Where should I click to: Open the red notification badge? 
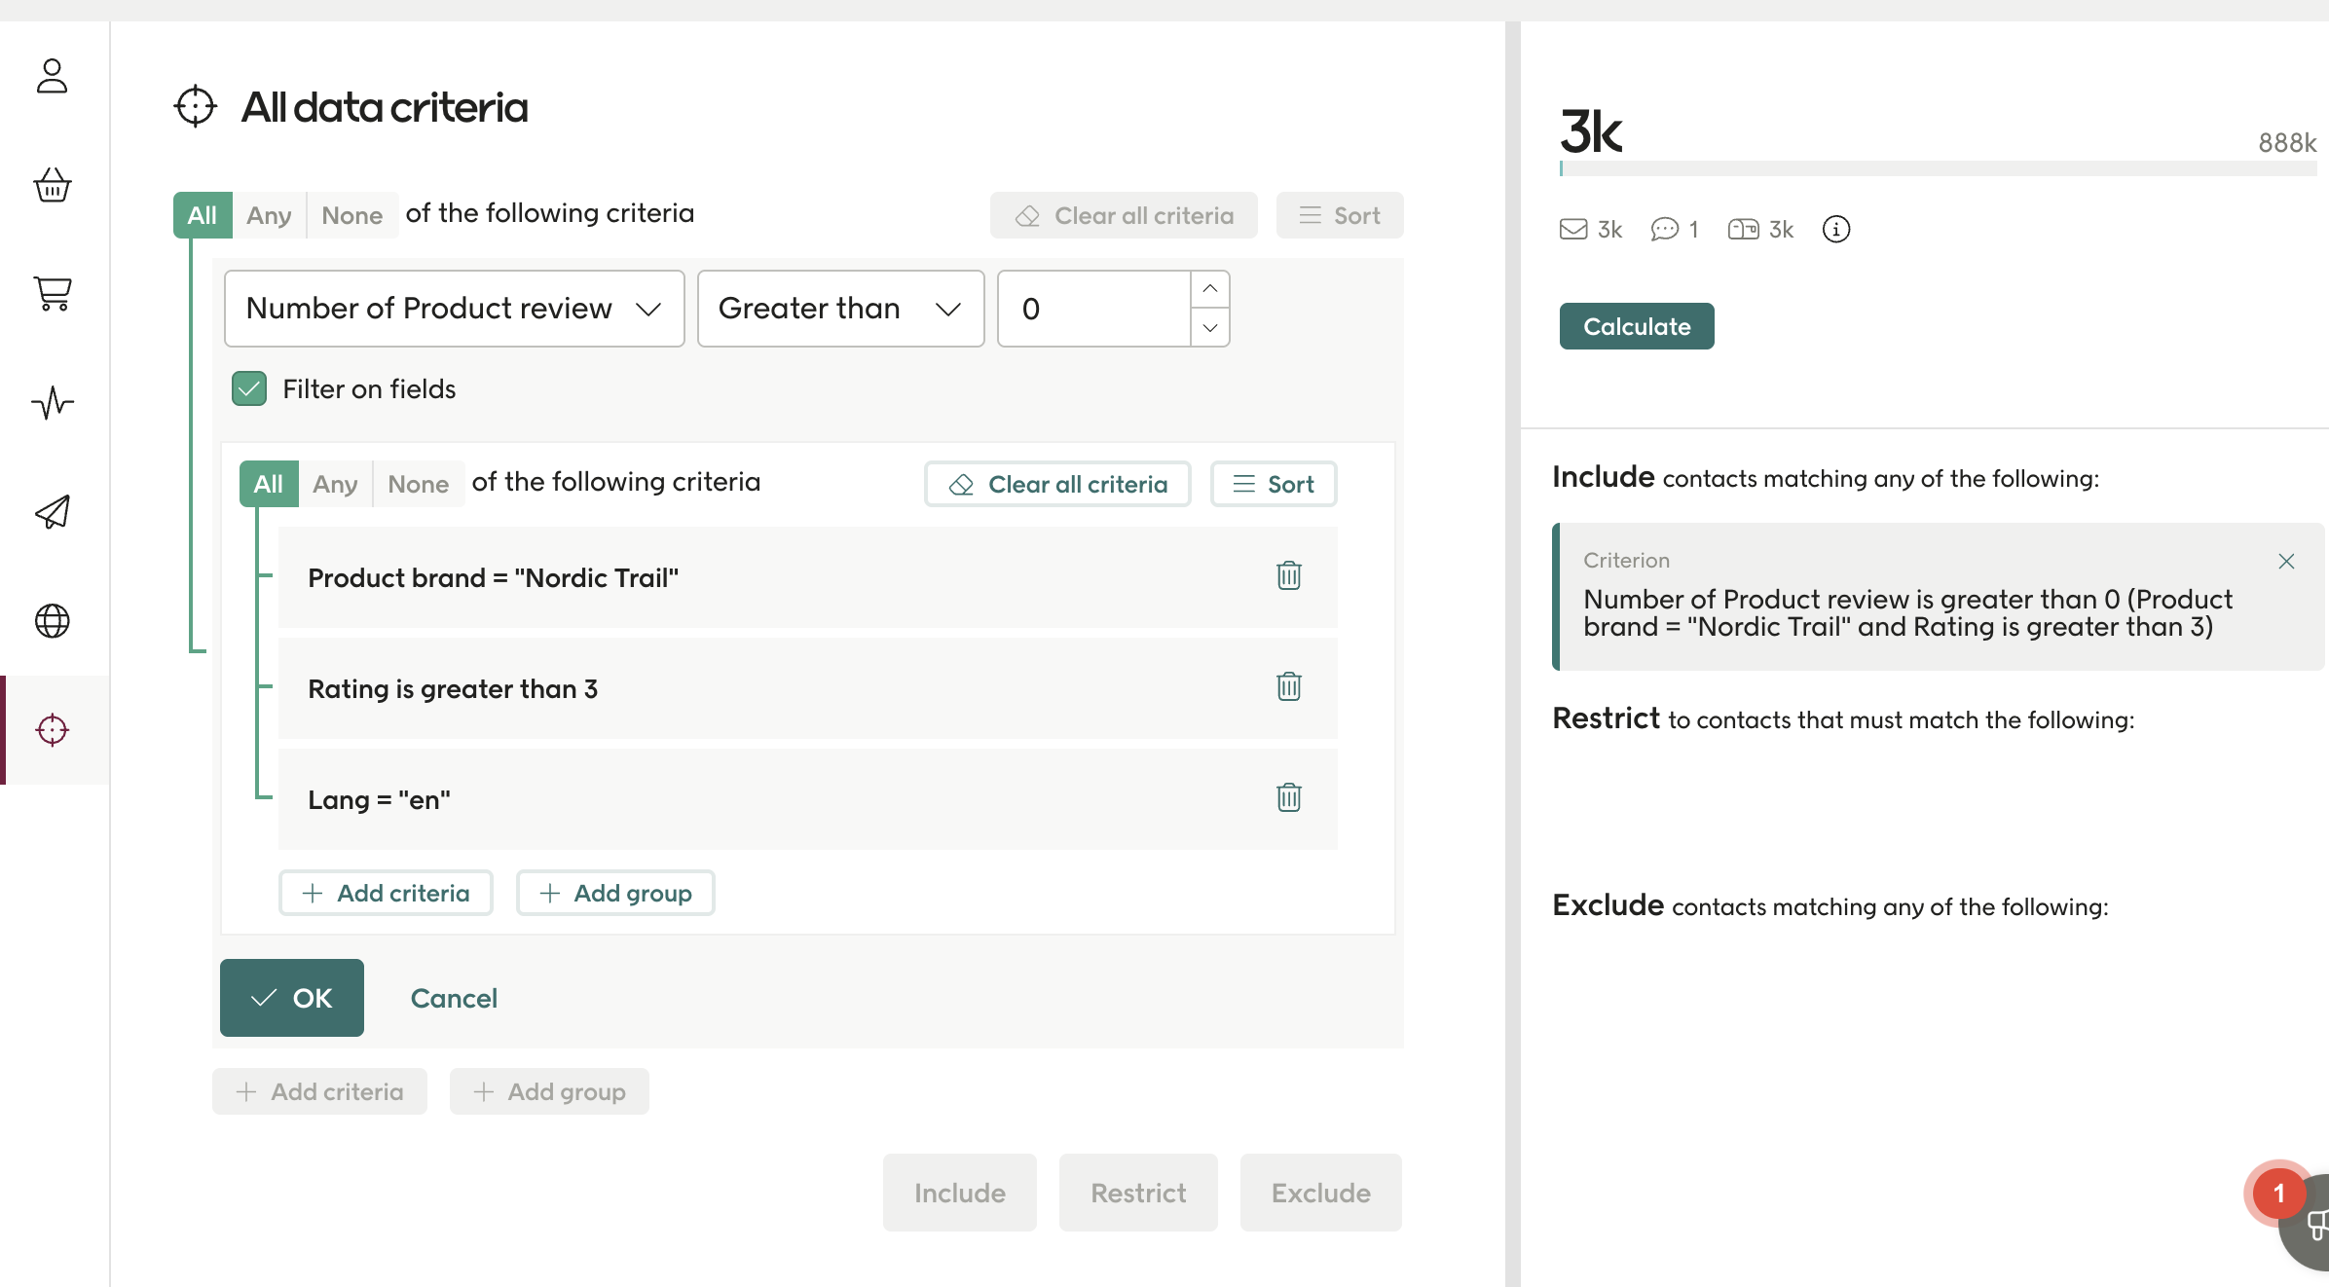(x=2278, y=1194)
